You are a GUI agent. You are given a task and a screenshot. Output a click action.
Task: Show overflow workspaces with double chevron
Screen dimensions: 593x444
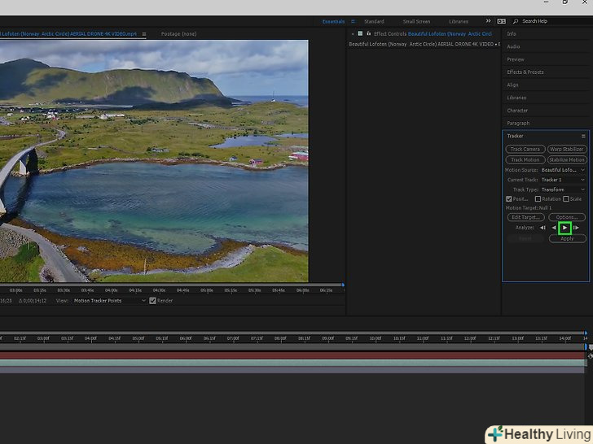[x=488, y=21]
